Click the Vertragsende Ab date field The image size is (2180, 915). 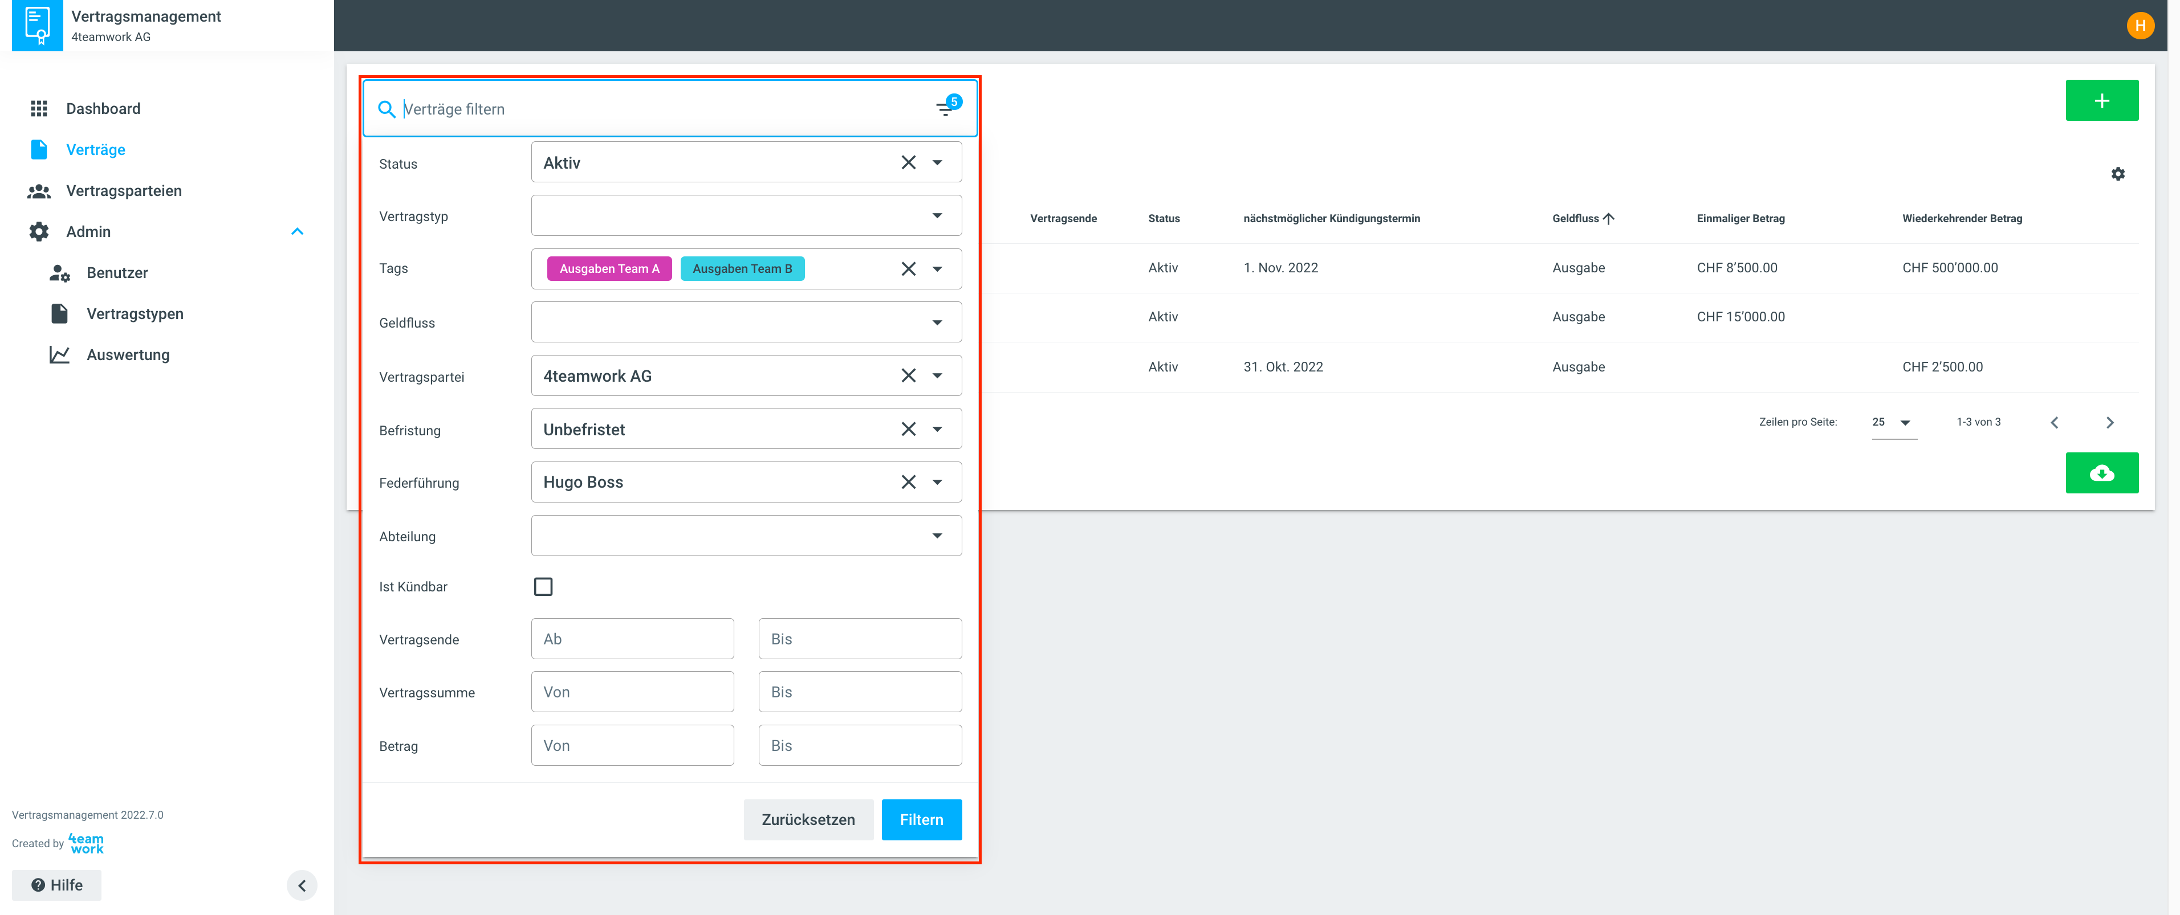point(631,639)
